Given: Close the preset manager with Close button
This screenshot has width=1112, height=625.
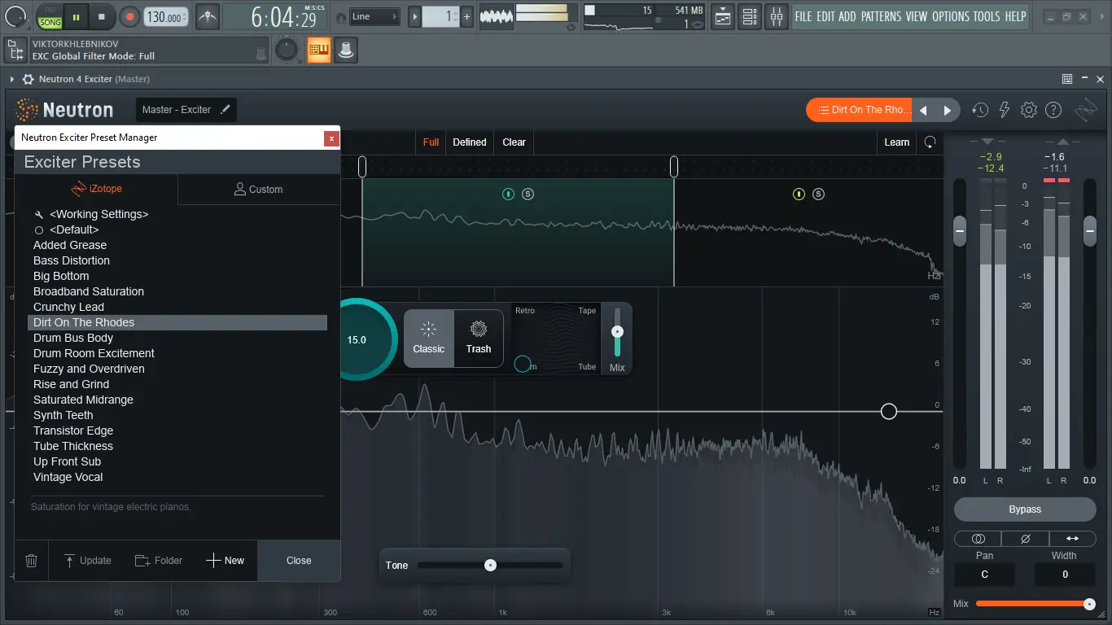Looking at the screenshot, I should (x=299, y=560).
